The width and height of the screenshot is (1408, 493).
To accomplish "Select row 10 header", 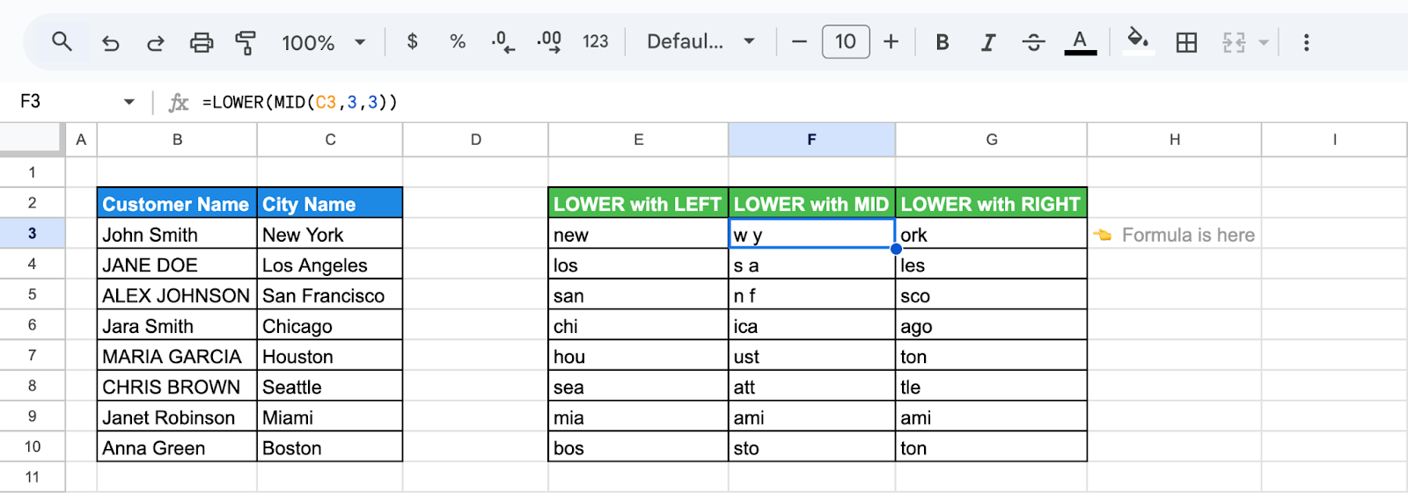I will tap(33, 446).
